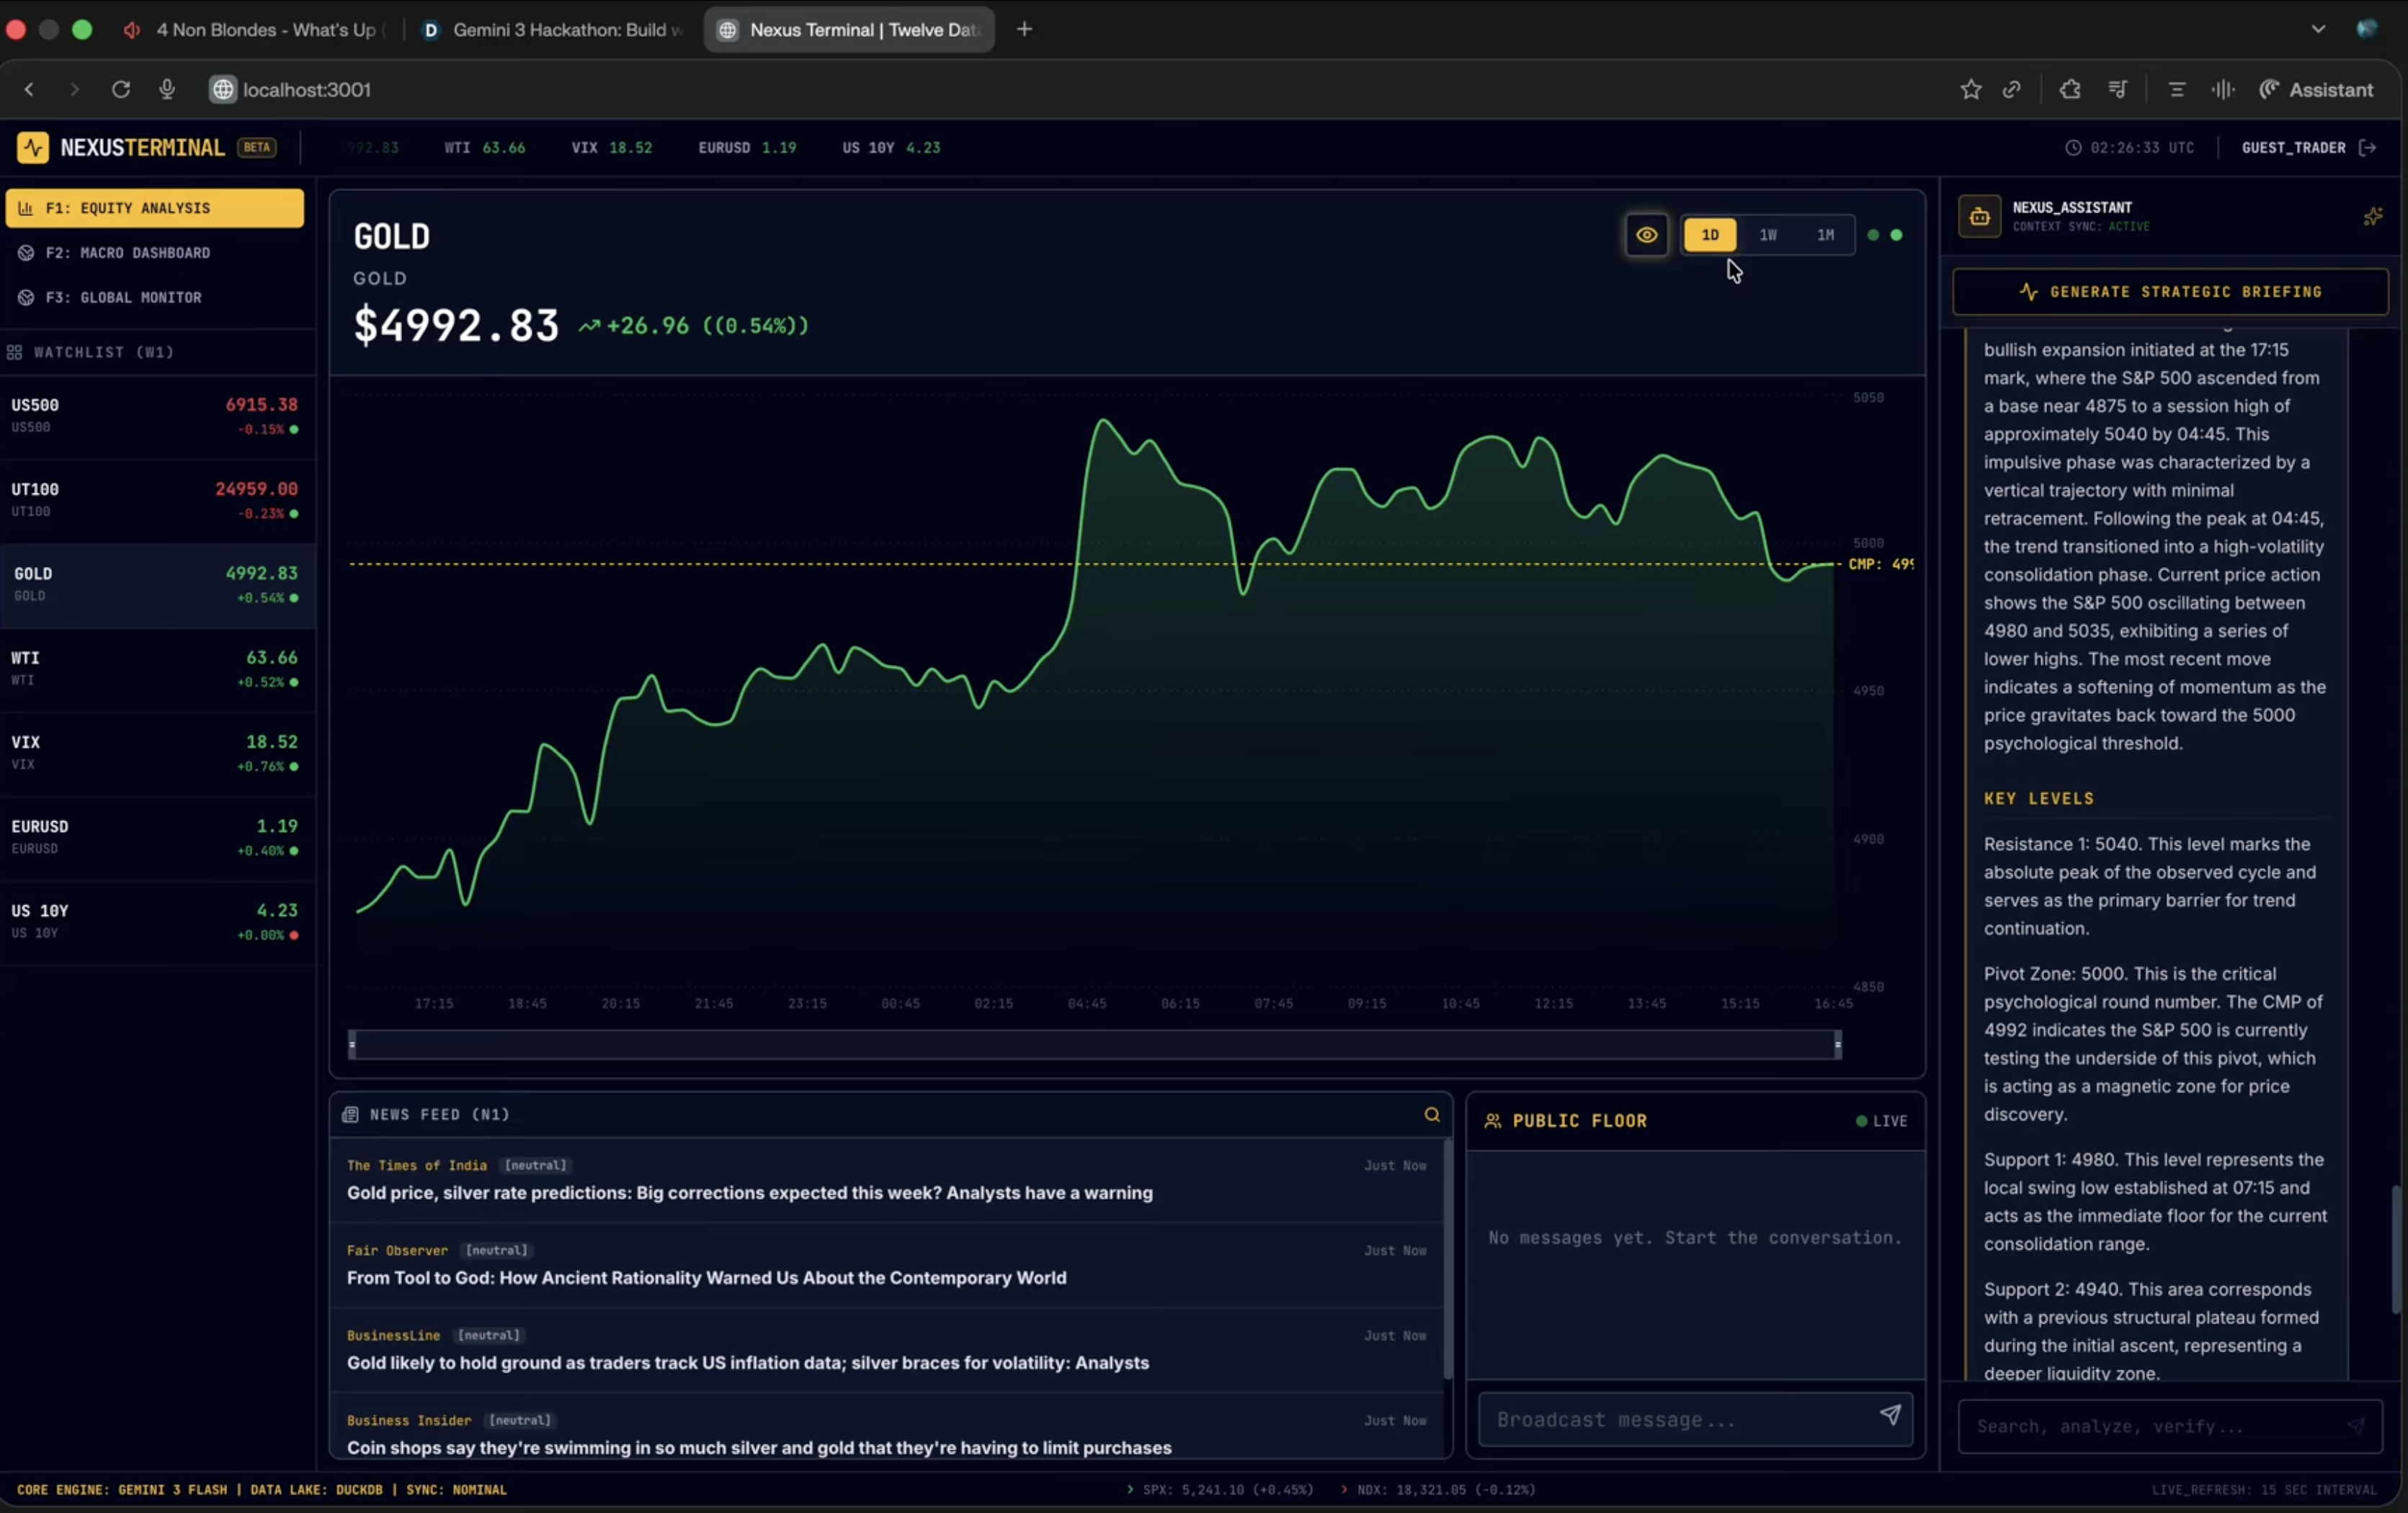The image size is (2408, 1513).
Task: Select WTI in the watchlist
Action: pyautogui.click(x=155, y=669)
